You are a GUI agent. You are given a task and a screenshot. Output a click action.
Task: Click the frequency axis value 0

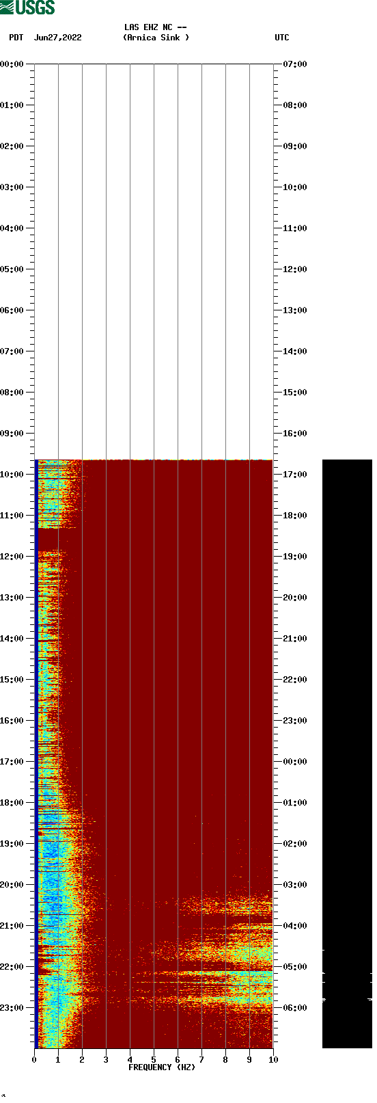click(x=34, y=1060)
